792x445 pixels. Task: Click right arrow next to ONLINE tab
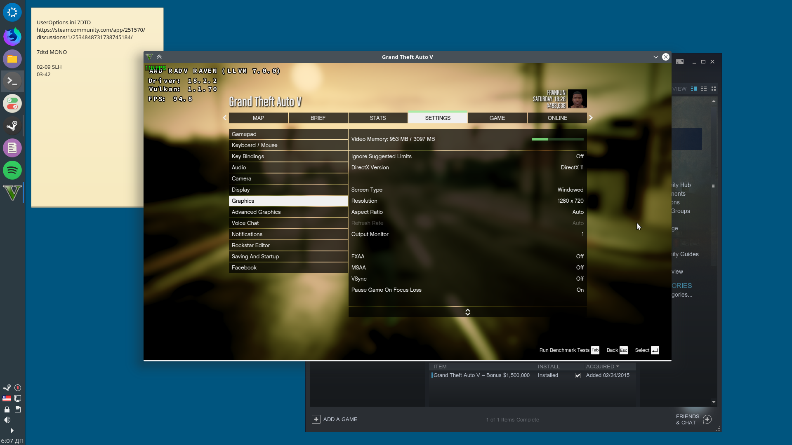pos(591,118)
